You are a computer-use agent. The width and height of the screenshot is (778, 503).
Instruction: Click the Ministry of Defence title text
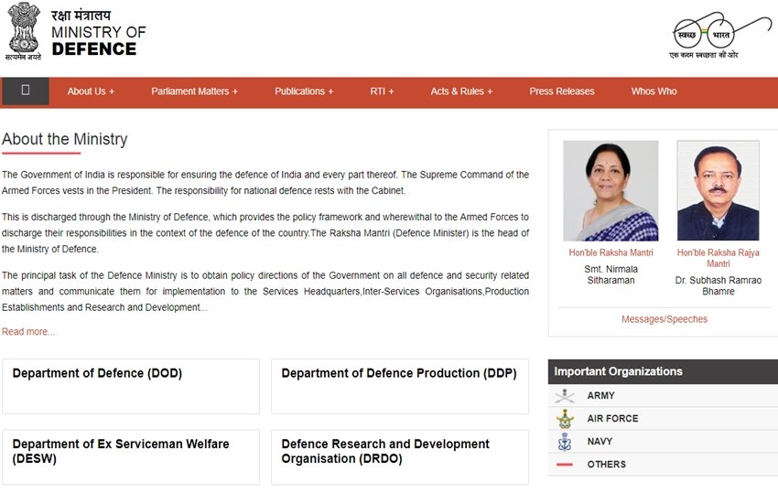[99, 40]
